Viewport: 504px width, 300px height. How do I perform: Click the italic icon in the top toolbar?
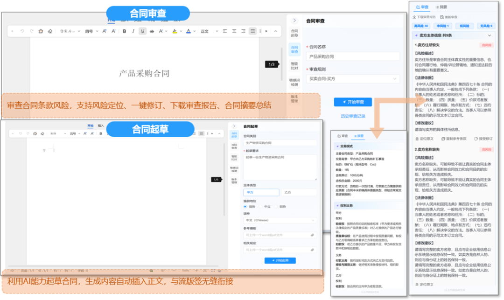[133, 31]
